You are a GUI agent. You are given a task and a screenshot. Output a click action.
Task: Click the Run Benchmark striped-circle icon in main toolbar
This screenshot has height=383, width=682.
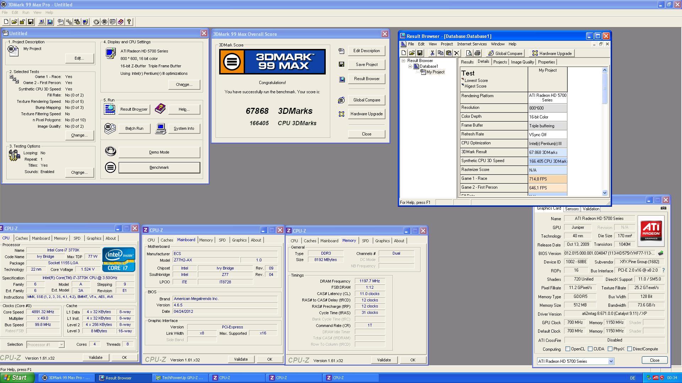tap(104, 22)
